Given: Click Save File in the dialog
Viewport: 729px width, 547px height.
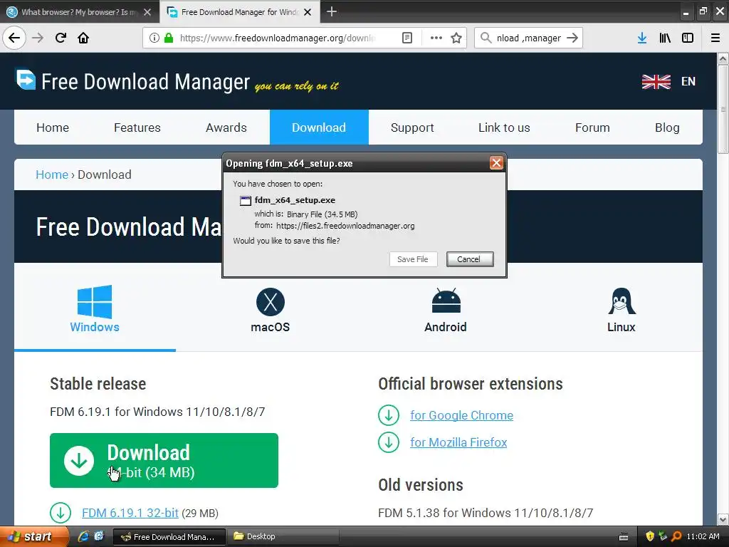Looking at the screenshot, I should (x=413, y=259).
